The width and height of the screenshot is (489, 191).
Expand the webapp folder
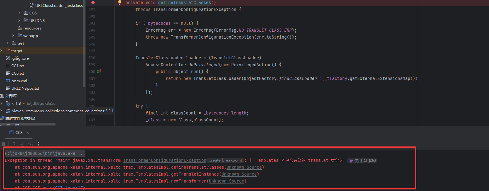pos(13,35)
